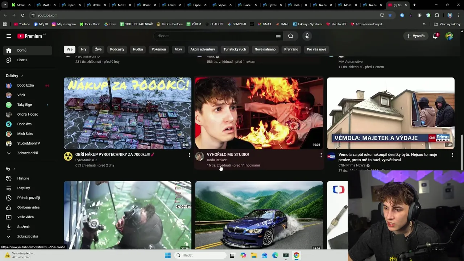The width and height of the screenshot is (464, 261).
Task: Open the Chrome extensions puzzle icon
Action: pyautogui.click(x=437, y=15)
